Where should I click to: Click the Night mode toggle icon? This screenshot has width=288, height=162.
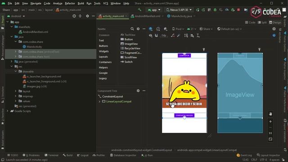click(x=165, y=29)
